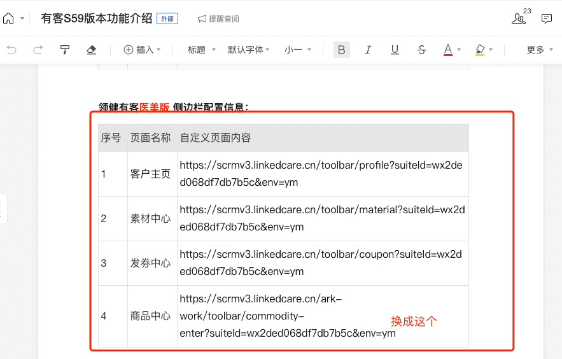Expand the arrow next to home icon
The width and height of the screenshot is (562, 359).
[x=22, y=18]
